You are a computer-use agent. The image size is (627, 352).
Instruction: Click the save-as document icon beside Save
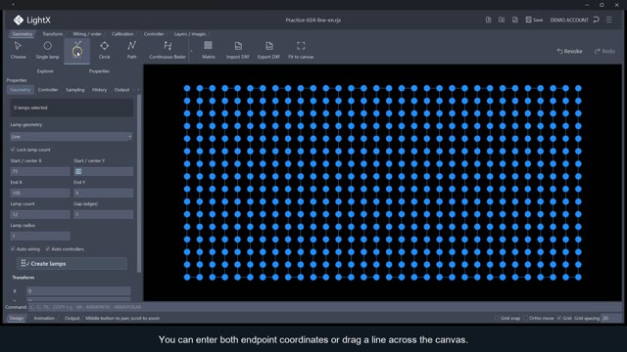pos(515,20)
